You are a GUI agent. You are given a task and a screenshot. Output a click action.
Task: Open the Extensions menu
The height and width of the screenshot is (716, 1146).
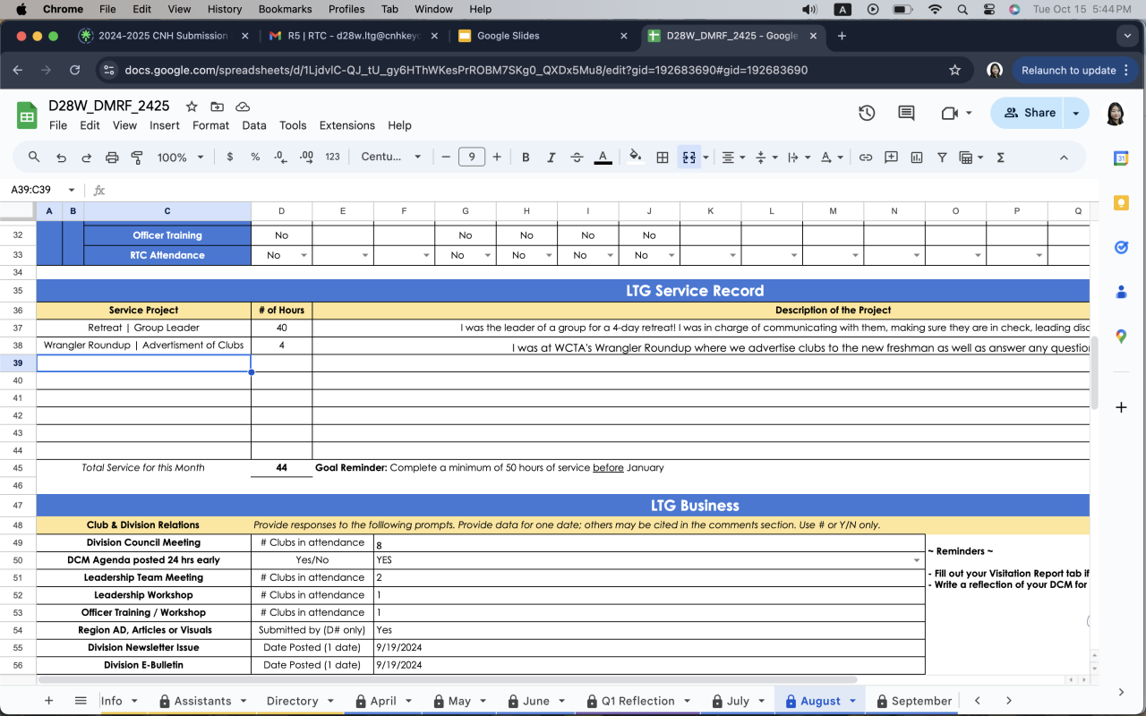pyautogui.click(x=346, y=125)
